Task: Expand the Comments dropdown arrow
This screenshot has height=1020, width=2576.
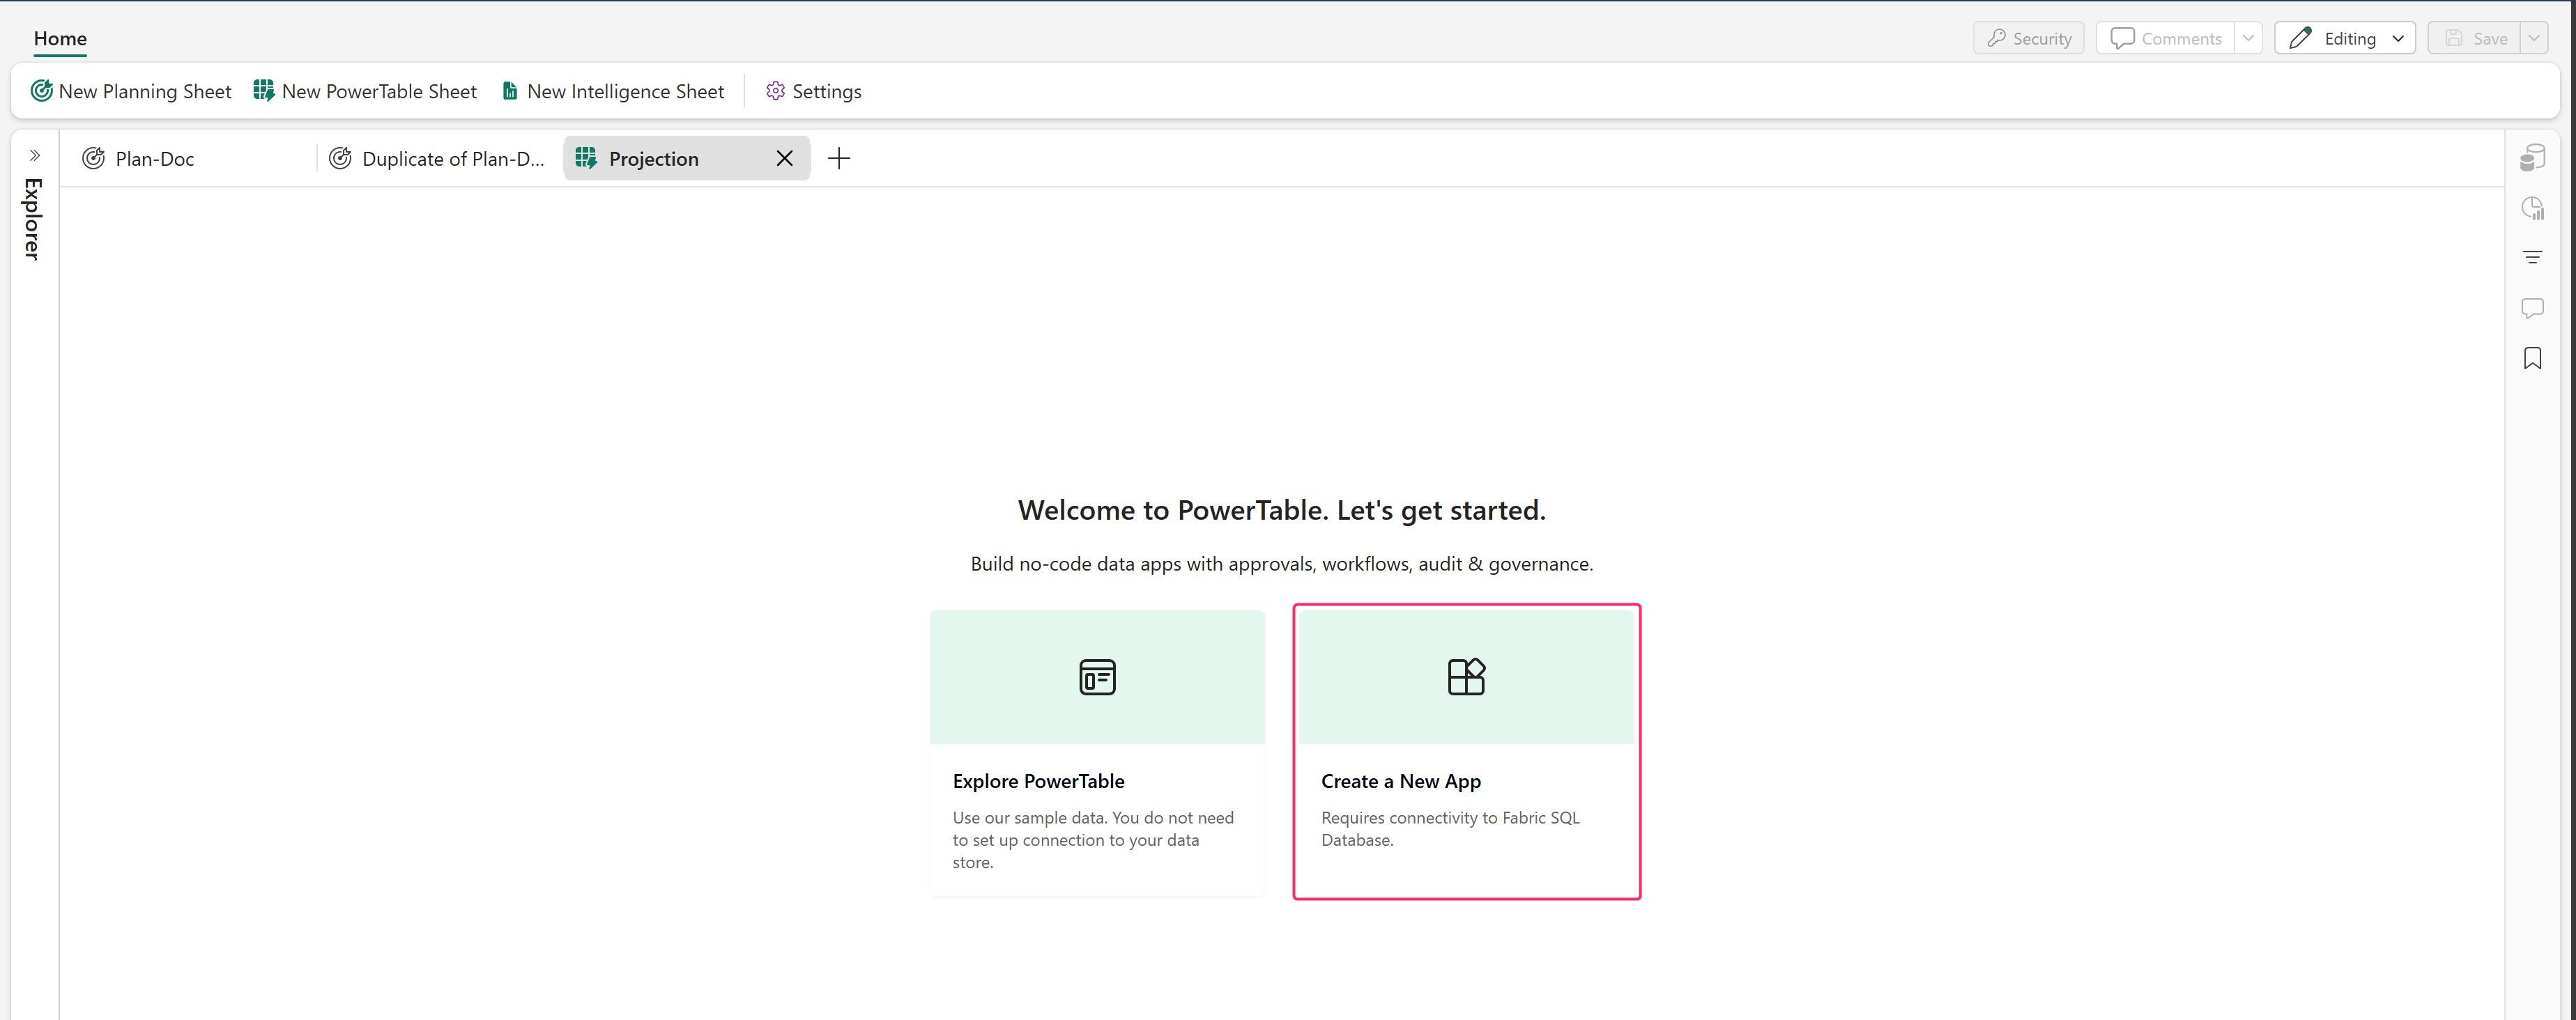Action: 2248,38
